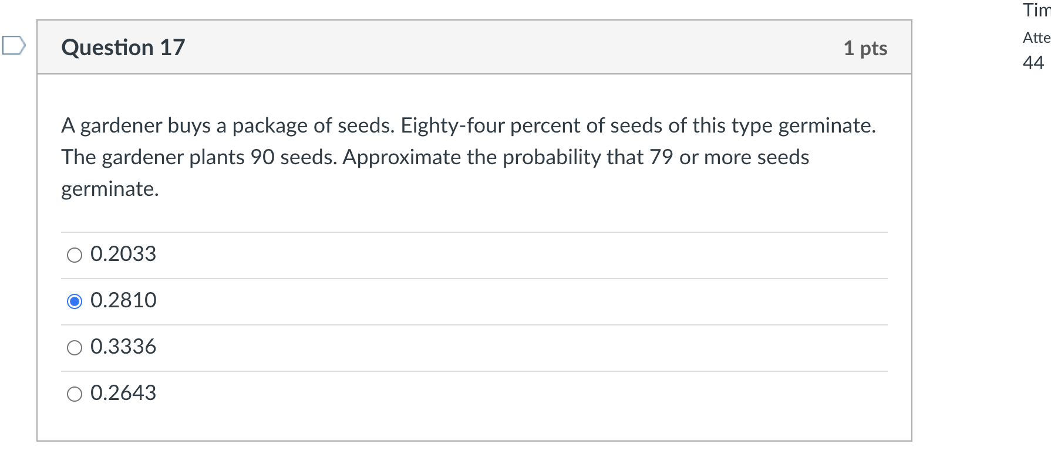Click the final word "germinate." on the last line

click(110, 189)
